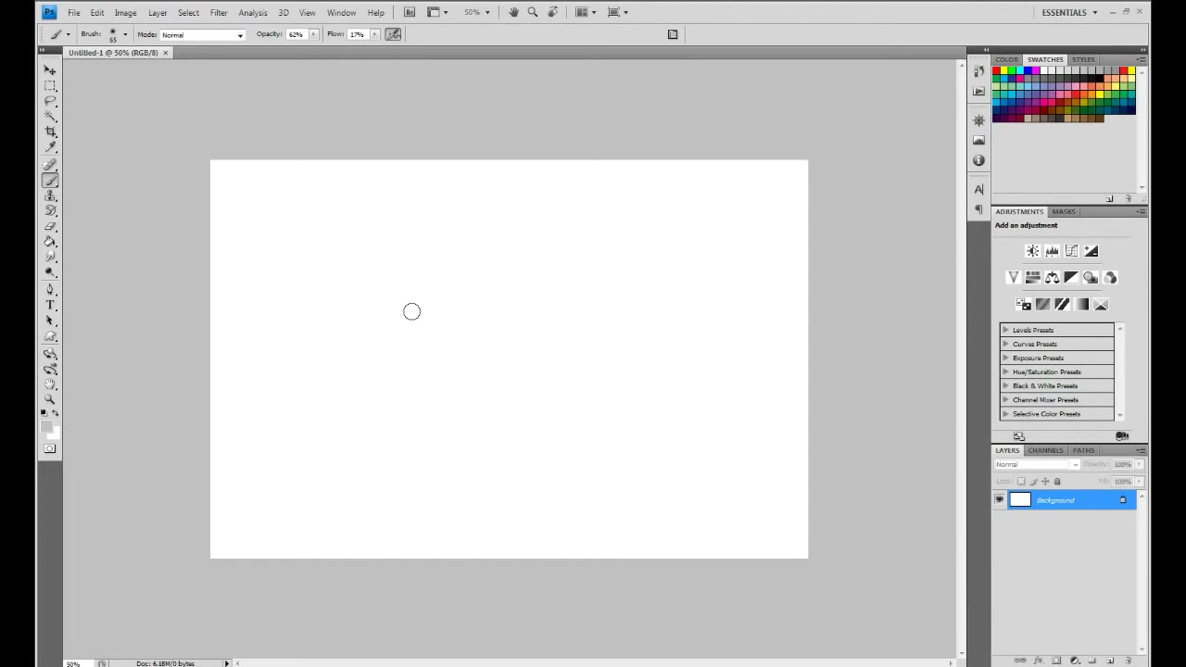
Task: Toggle Quick Mask mode
Action: [50, 449]
